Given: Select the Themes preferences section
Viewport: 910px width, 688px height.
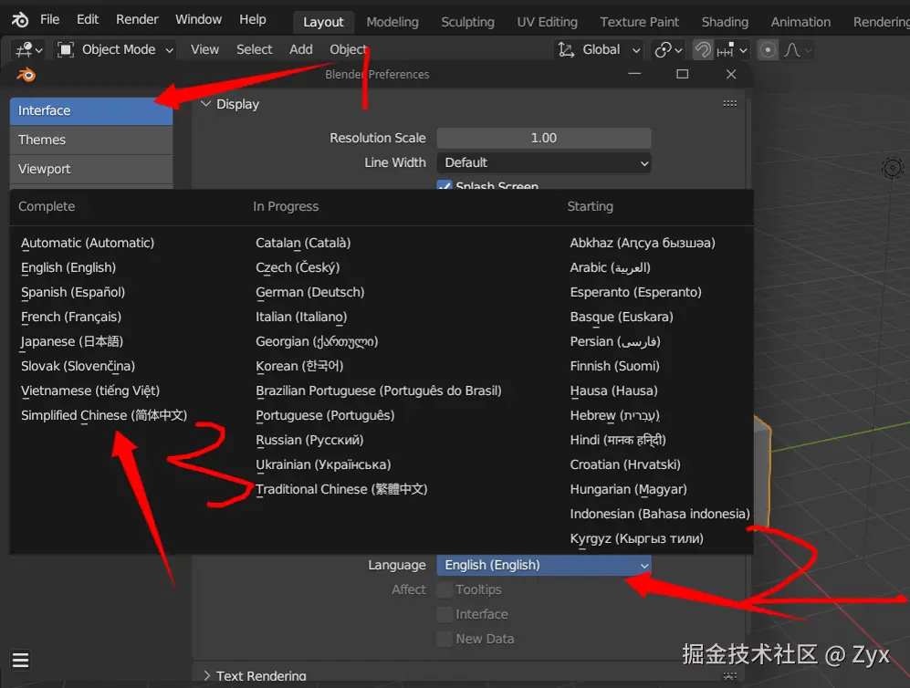Looking at the screenshot, I should (x=91, y=140).
